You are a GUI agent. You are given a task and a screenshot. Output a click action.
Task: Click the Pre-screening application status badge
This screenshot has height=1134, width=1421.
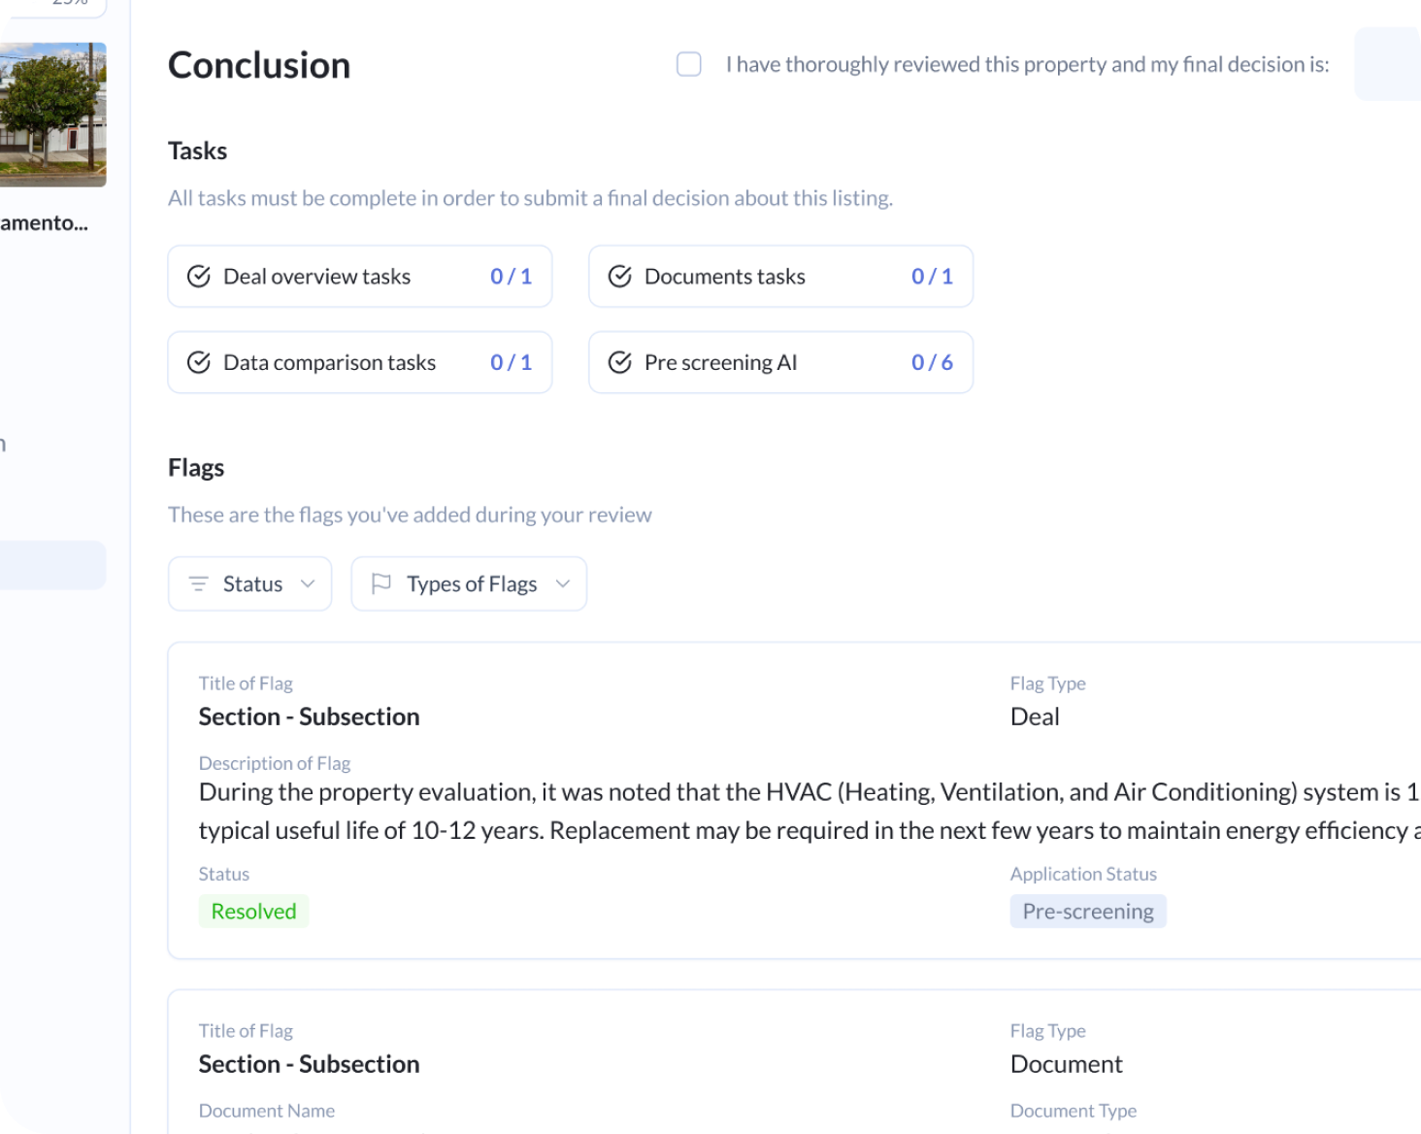[1088, 911]
